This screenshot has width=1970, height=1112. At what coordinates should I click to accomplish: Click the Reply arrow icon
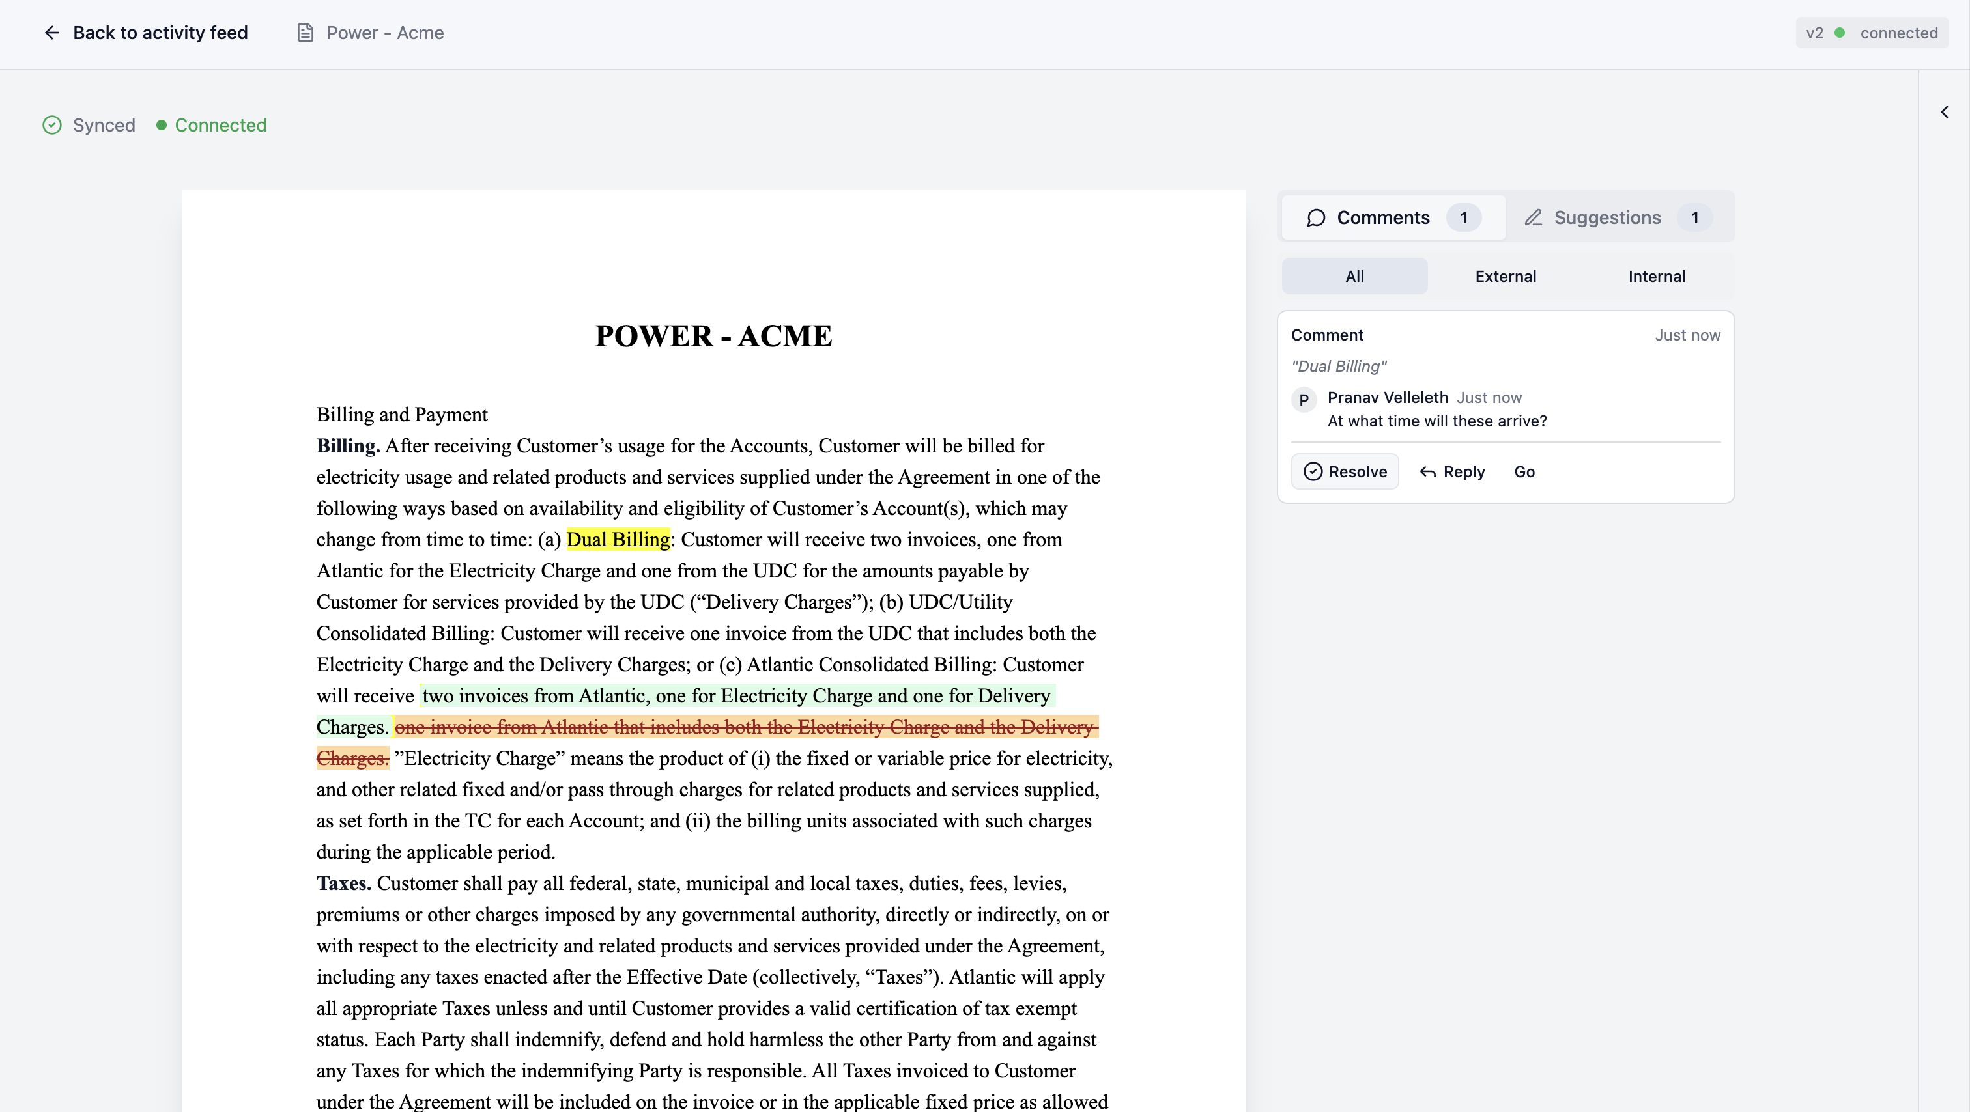[x=1427, y=471]
